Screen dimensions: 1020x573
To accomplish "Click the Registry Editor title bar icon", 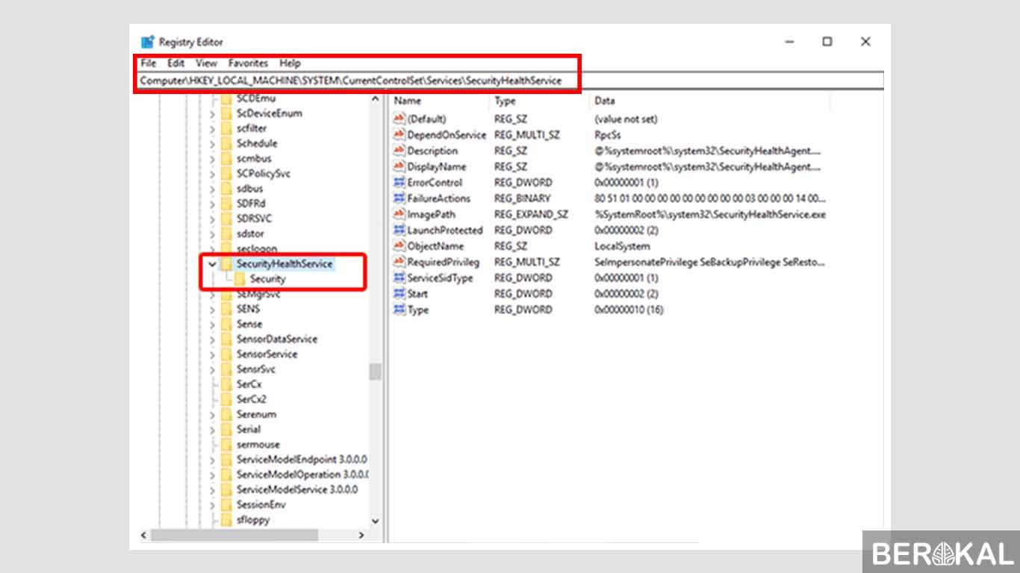I will [x=148, y=42].
